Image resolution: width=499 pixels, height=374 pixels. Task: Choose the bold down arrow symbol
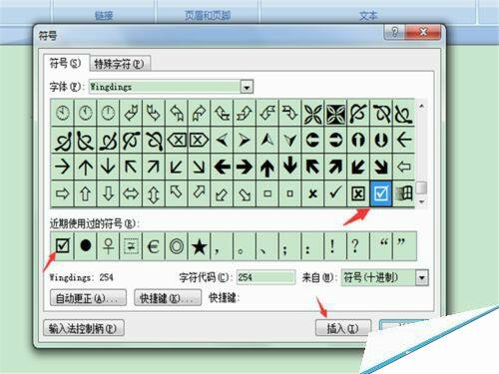[290, 167]
